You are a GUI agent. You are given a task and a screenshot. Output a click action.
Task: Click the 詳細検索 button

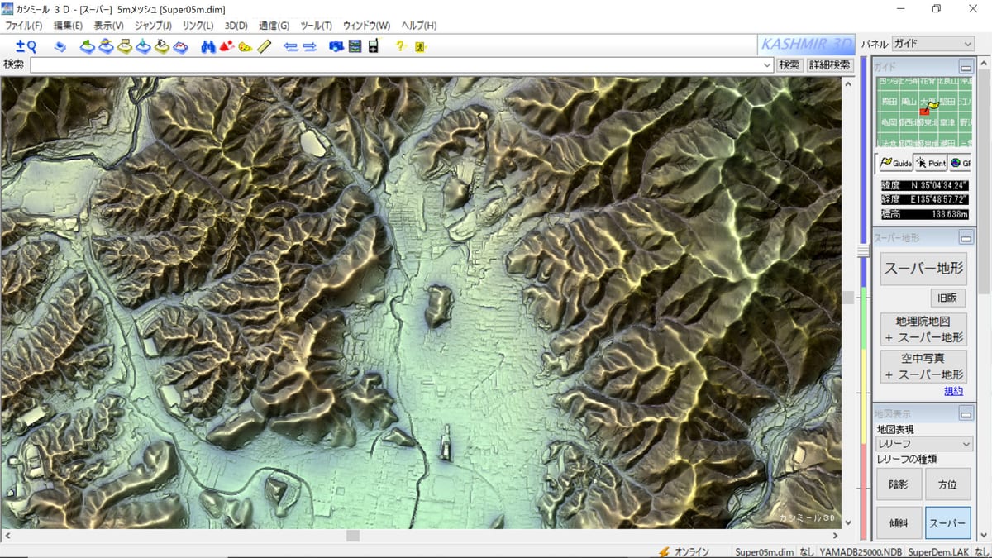(x=829, y=64)
